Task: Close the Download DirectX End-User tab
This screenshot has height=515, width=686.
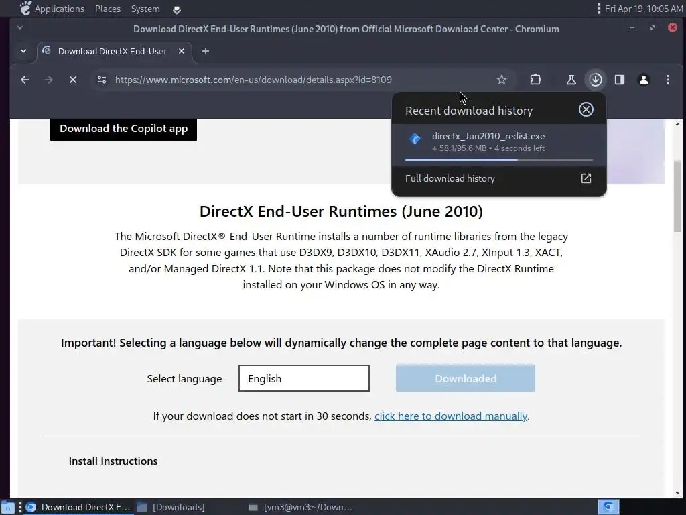Action: [x=182, y=51]
